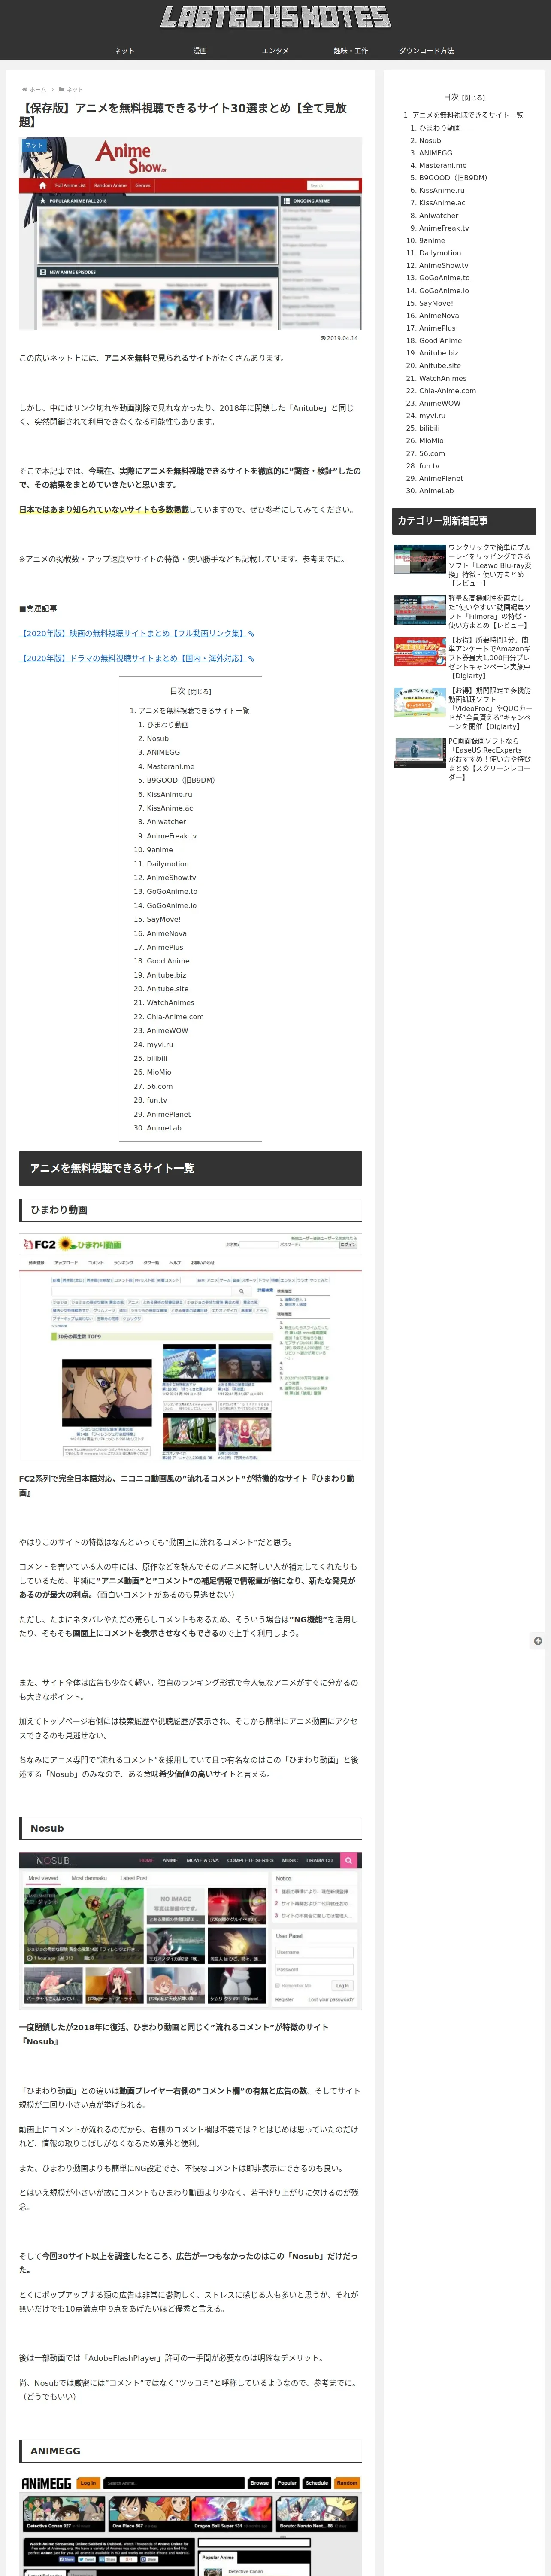Select myvi.ru in the in-article 目次
Viewport: 551px width, 2576px height.
coord(160,1044)
